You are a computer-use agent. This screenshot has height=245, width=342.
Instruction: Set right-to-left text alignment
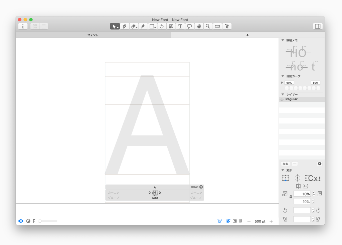coord(235,221)
